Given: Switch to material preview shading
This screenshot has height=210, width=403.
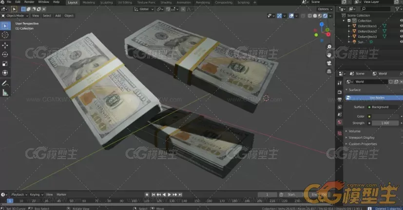Looking at the screenshot, I should [x=320, y=16].
